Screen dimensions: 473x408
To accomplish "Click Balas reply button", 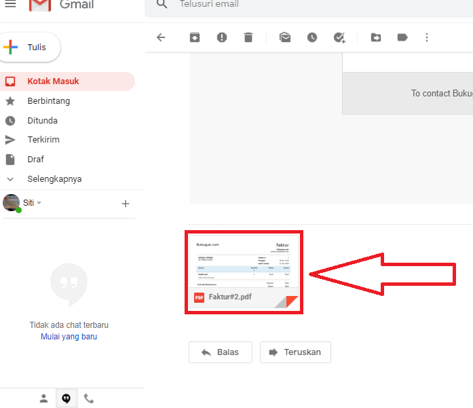I will [221, 352].
